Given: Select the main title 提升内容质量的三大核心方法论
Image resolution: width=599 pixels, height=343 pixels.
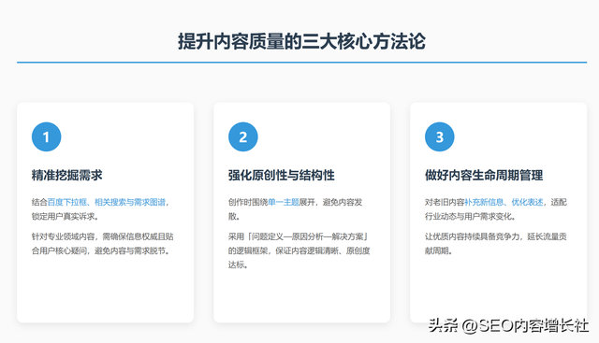Looking at the screenshot, I should point(301,41).
